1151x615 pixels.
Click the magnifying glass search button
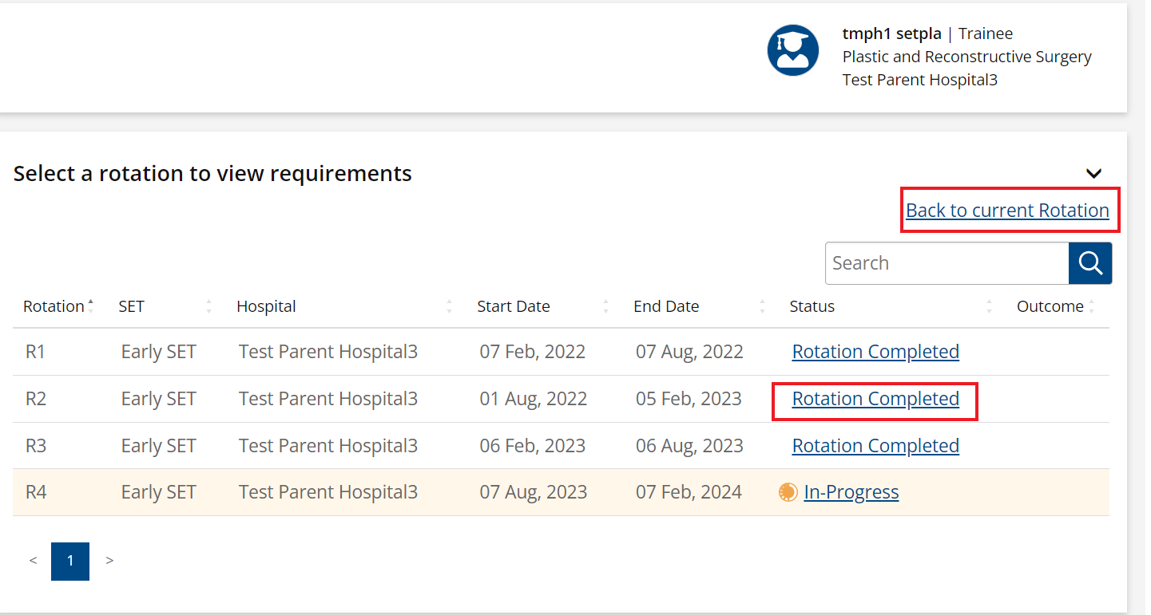pos(1089,263)
